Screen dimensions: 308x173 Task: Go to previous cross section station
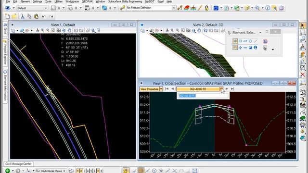click(x=172, y=89)
